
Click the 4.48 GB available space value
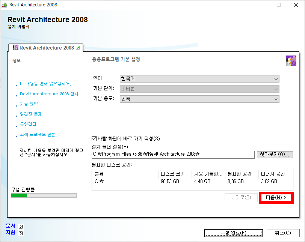[202, 181]
